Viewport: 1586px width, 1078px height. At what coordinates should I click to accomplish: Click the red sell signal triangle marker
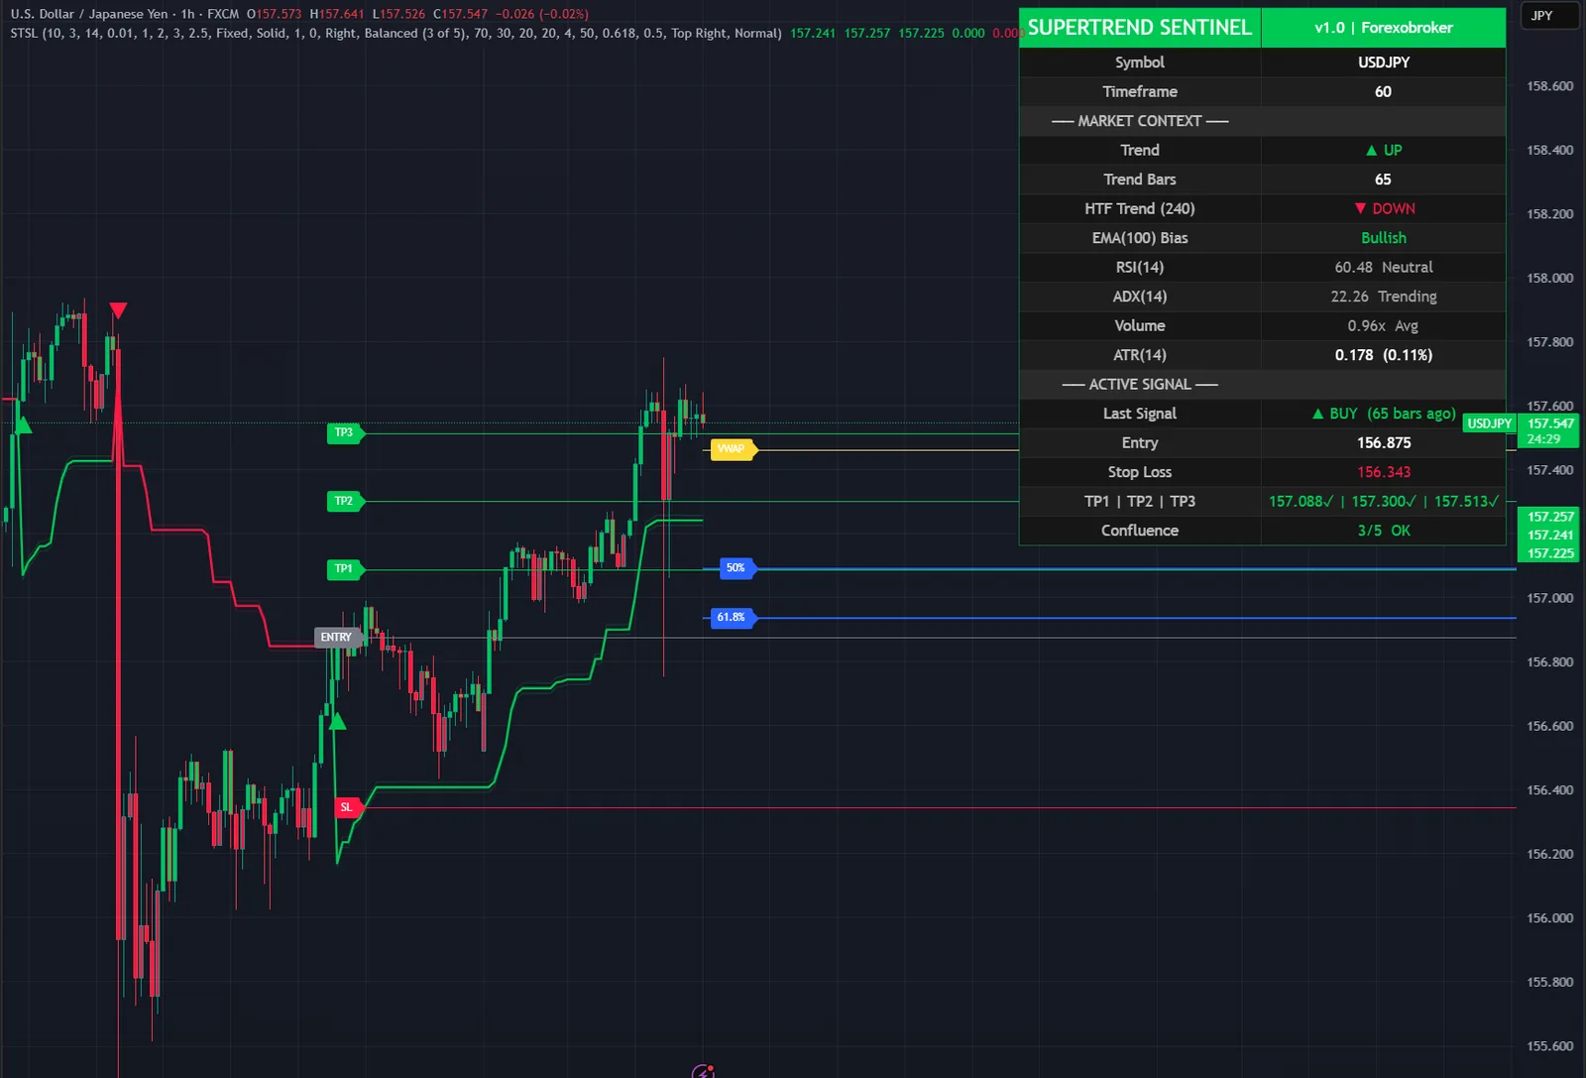(118, 311)
